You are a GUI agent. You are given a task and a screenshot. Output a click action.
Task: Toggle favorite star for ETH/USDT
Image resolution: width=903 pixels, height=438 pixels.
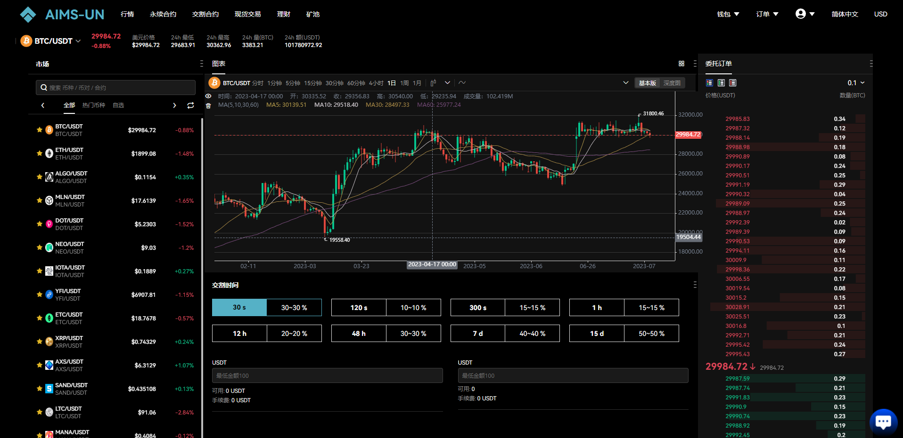tap(40, 153)
